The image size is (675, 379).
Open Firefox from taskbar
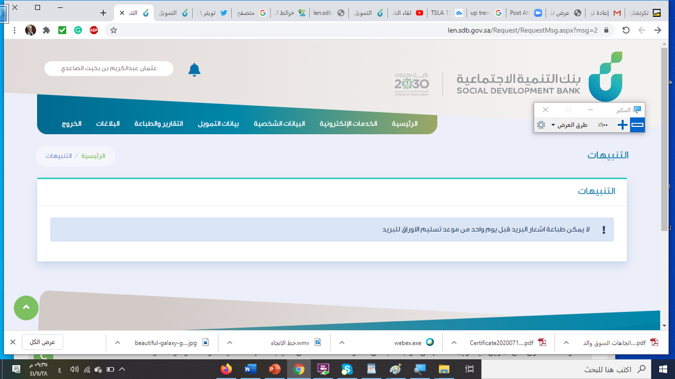[x=227, y=369]
